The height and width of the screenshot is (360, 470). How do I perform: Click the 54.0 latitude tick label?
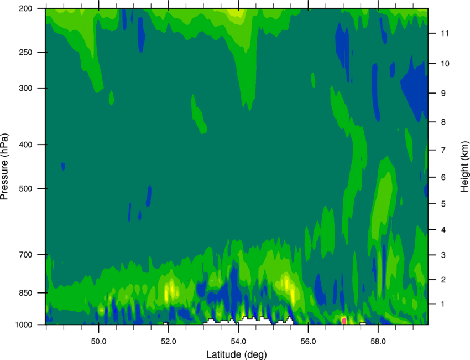point(238,342)
